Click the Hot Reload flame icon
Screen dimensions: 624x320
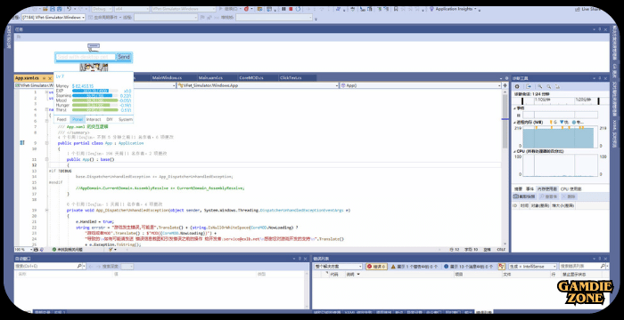[246, 9]
